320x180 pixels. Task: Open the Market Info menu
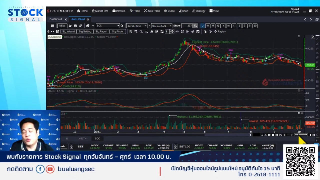coord(100,11)
